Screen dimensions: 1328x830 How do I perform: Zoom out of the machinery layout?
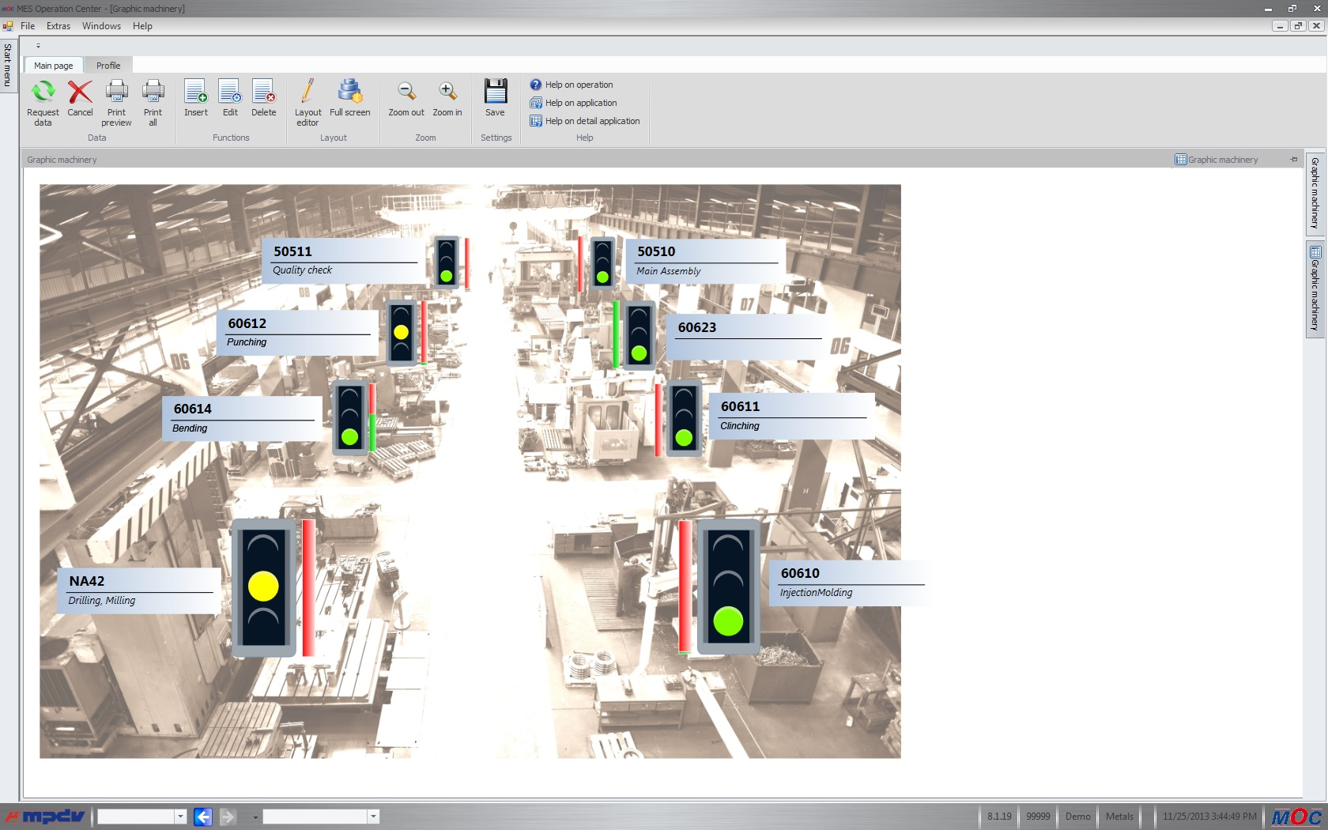pyautogui.click(x=406, y=96)
